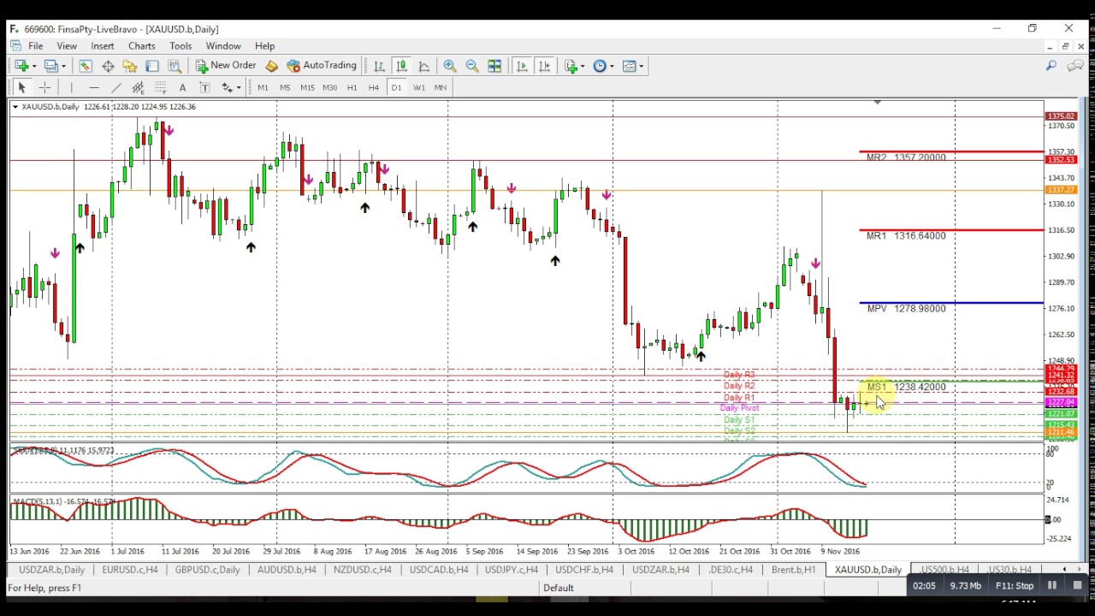Open the Tools menu
Image resolution: width=1095 pixels, height=616 pixels.
click(x=181, y=46)
